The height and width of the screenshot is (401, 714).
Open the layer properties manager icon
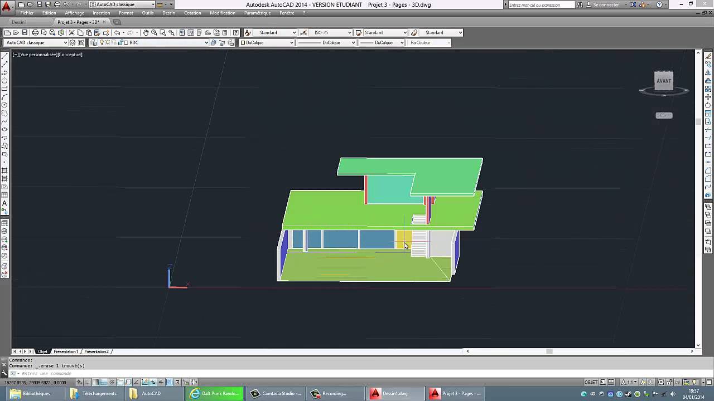point(94,42)
